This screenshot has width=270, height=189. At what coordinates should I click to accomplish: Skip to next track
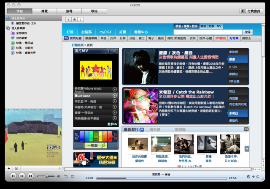(30, 176)
